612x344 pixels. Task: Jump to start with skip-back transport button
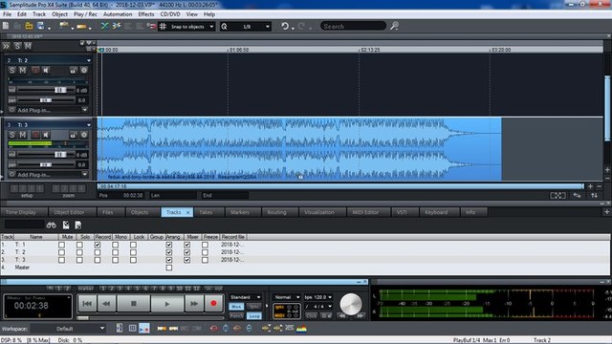pyautogui.click(x=87, y=304)
